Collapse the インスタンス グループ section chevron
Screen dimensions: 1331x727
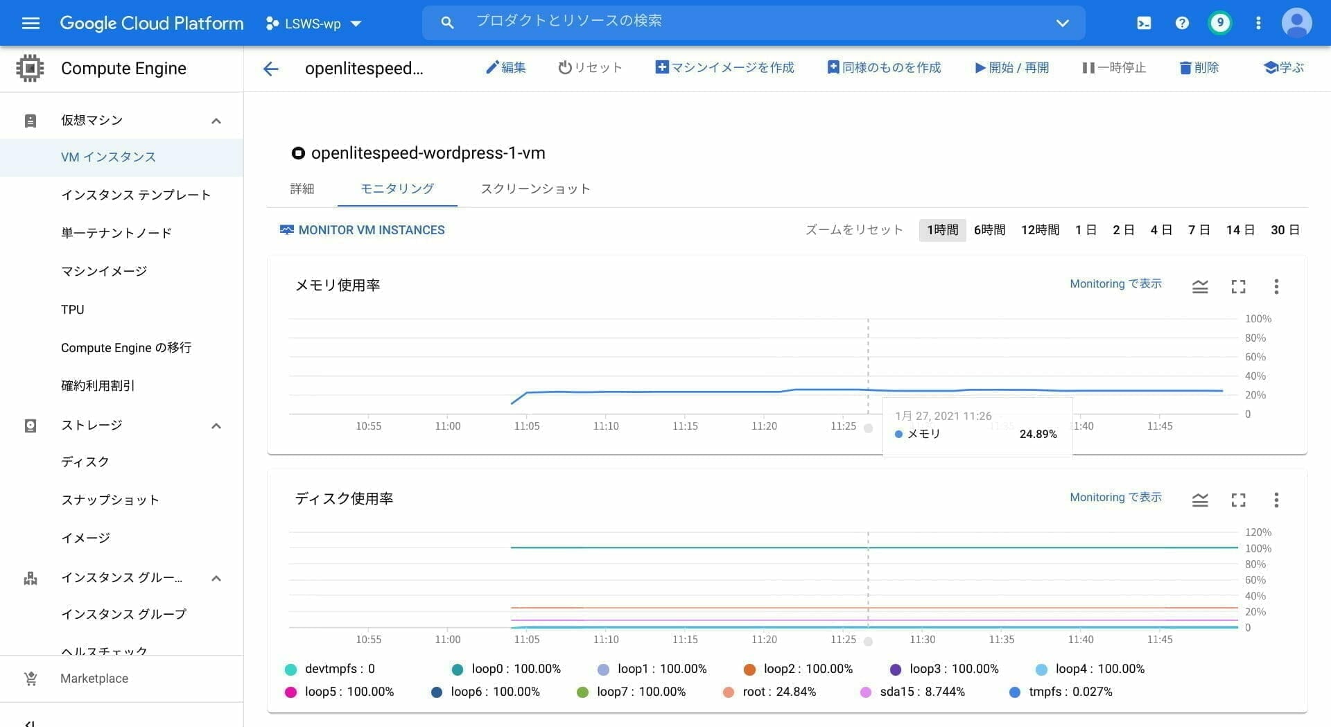pos(216,578)
